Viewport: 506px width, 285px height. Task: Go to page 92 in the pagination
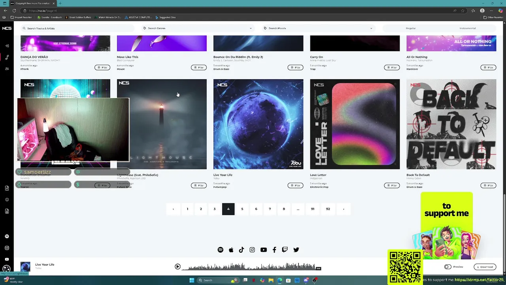pos(328,209)
